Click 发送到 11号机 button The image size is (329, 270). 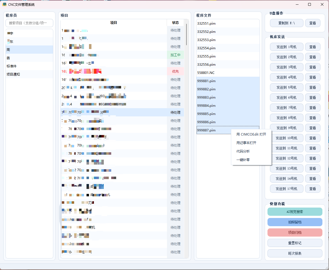point(287,148)
